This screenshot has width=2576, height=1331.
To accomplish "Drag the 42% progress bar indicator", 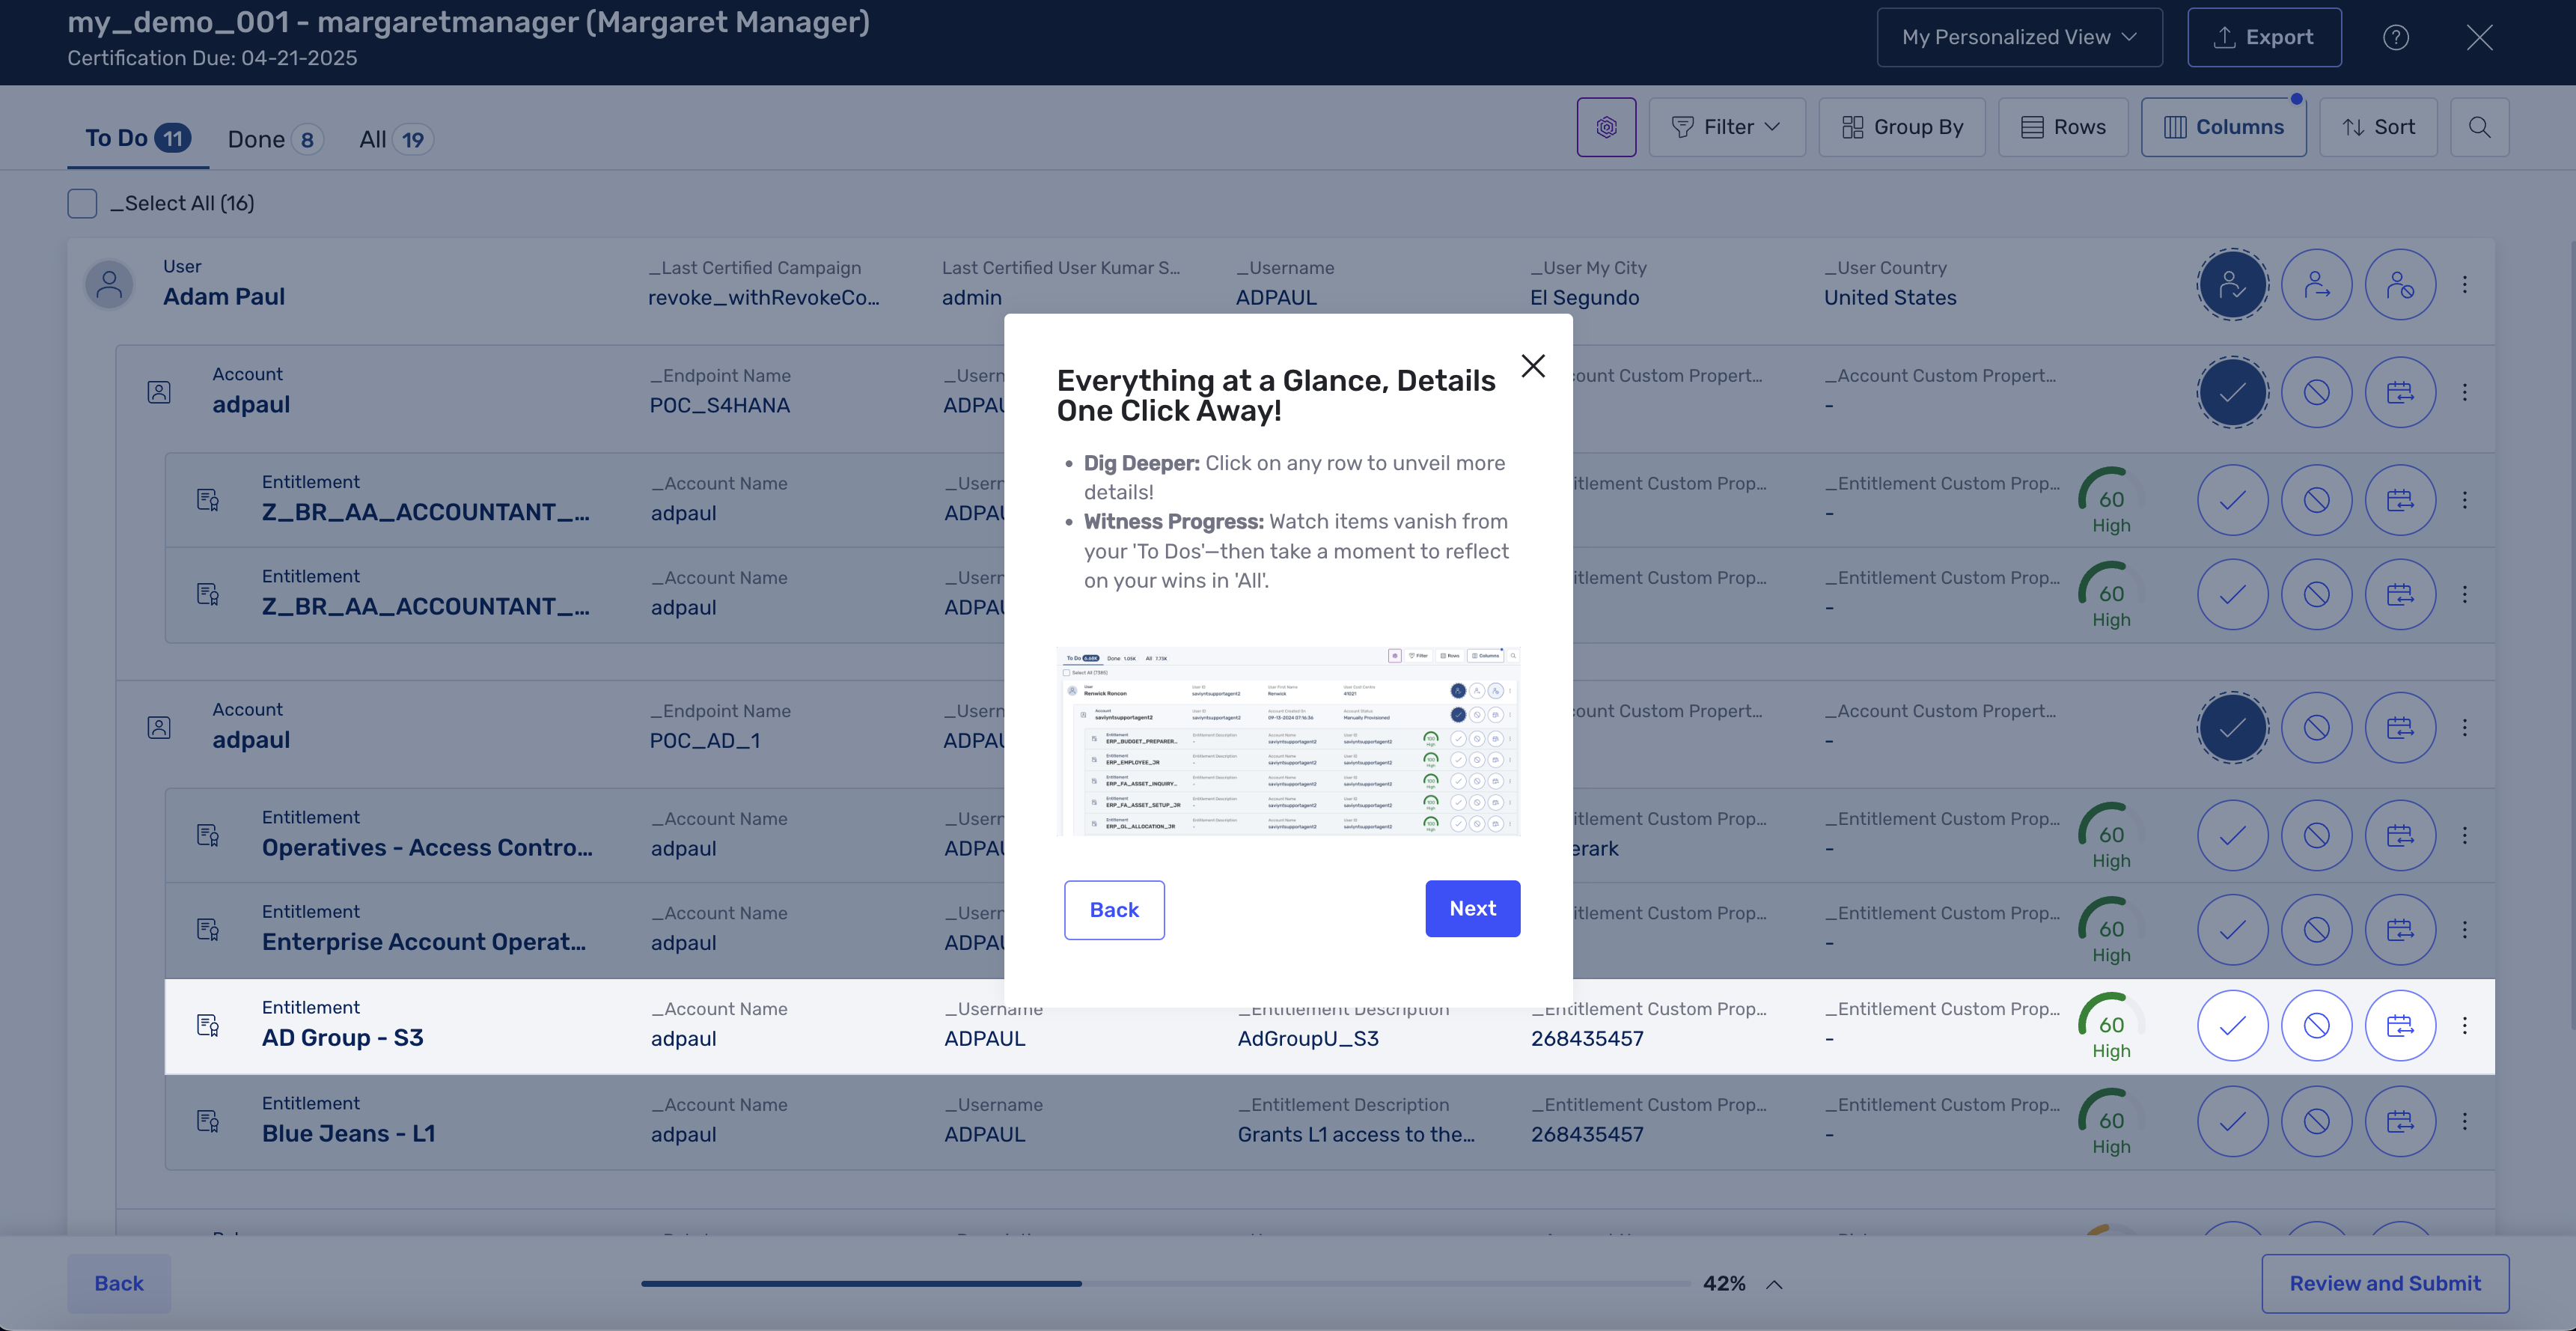I will tap(1079, 1283).
